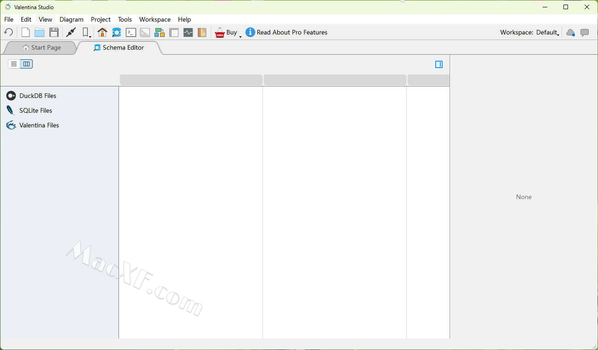
Task: Switch to column view mode
Action: [26, 64]
